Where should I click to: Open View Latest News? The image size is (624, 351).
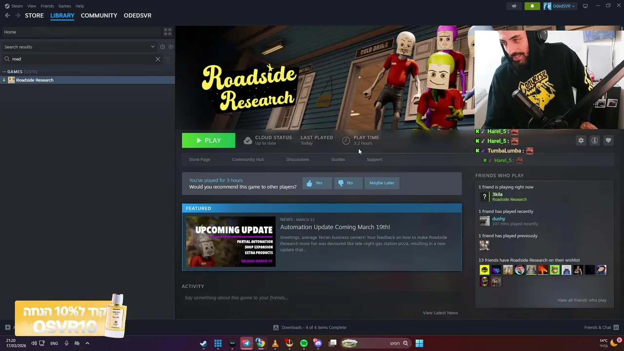440,313
